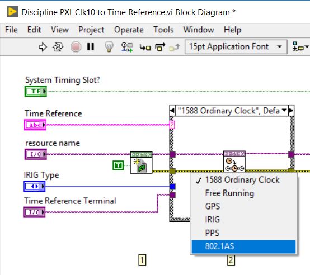Click the Abort Execution stop button
This screenshot has width=310, height=275.
tap(76, 47)
